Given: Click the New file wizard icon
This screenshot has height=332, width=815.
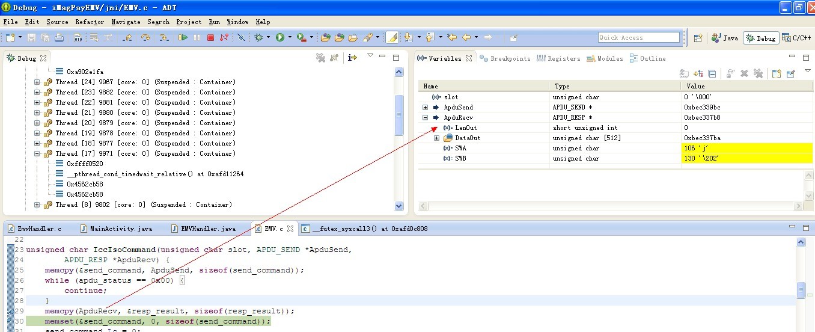Looking at the screenshot, I should coord(10,37).
